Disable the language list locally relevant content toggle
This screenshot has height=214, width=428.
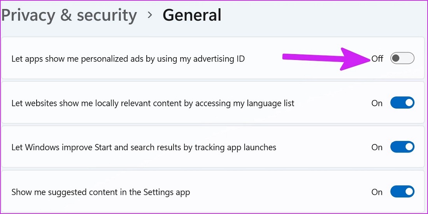tap(402, 103)
